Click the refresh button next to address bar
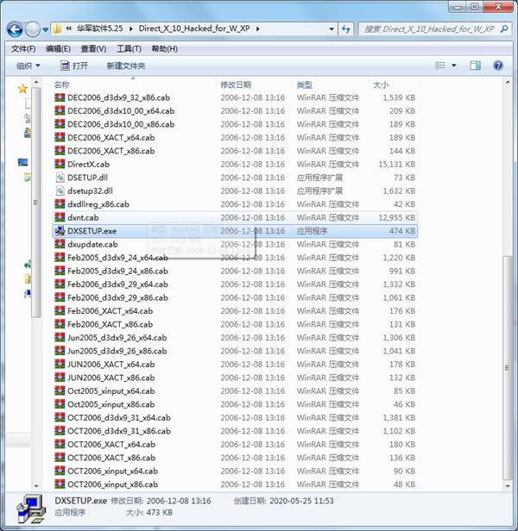The image size is (518, 531). pyautogui.click(x=345, y=29)
